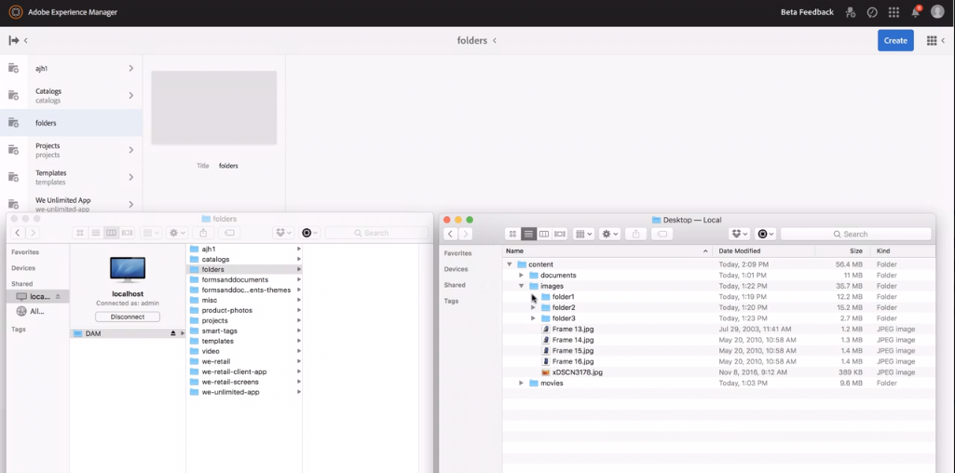This screenshot has width=955, height=473.
Task: Open the AEM notifications bell
Action: 916,12
